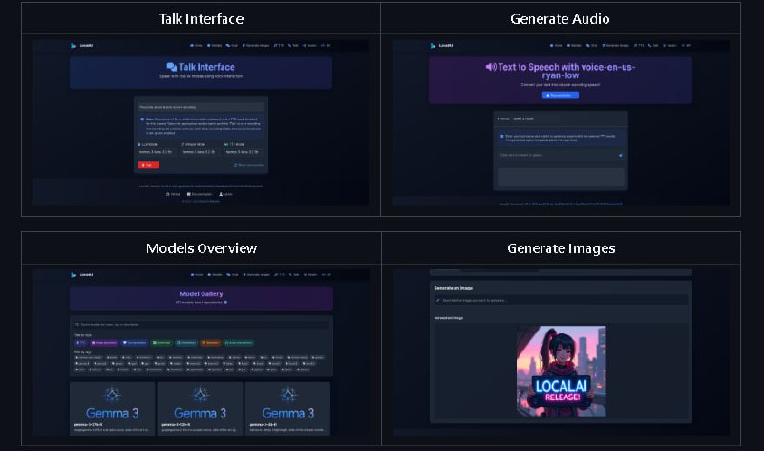Open Swarm in Talk Interface screenshot navbar
Image resolution: width=764 pixels, height=451 pixels.
pyautogui.click(x=309, y=45)
